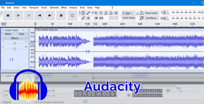
Task: Skip to the end of the project
Action: pos(50,16)
